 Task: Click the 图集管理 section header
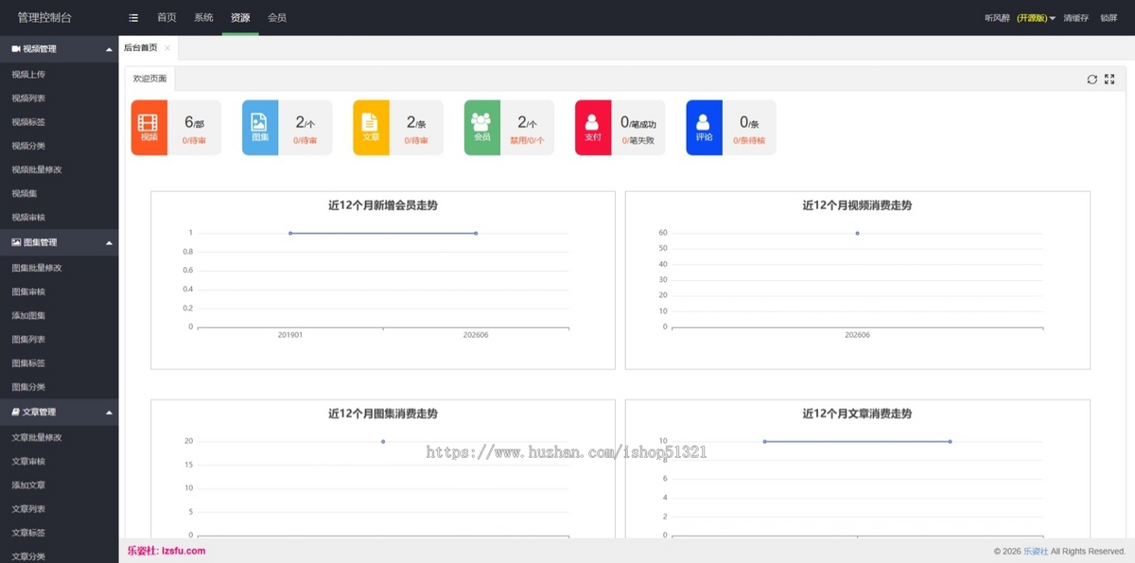pos(60,243)
